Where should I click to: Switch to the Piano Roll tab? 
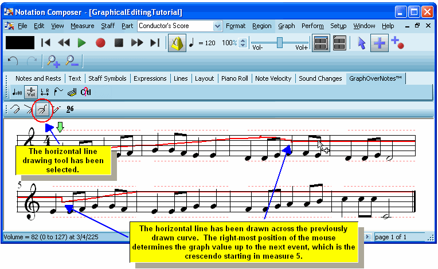coord(234,78)
